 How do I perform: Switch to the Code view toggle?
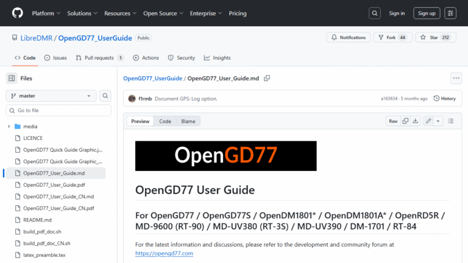point(165,121)
